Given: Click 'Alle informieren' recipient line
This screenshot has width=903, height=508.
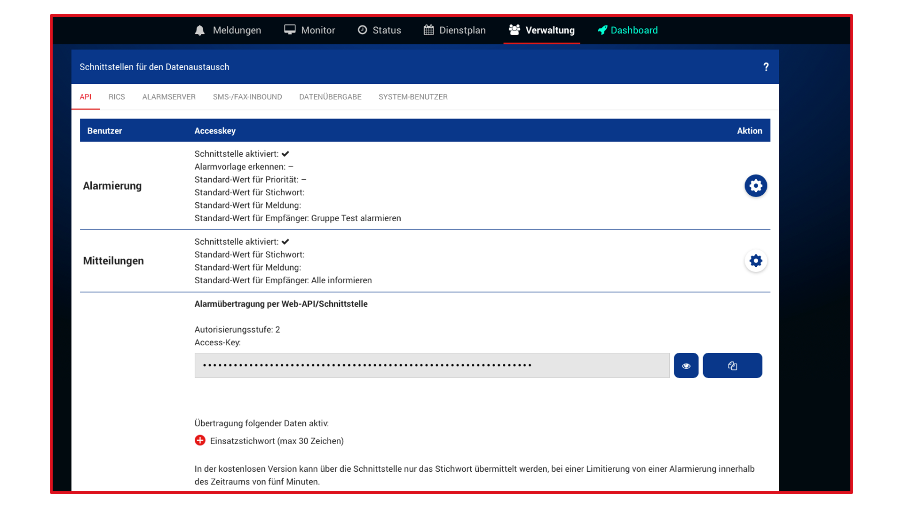Looking at the screenshot, I should coord(283,280).
